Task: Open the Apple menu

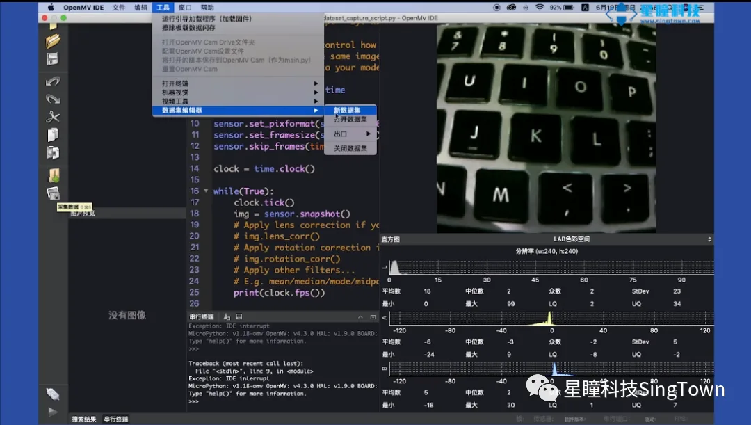Action: coord(51,7)
